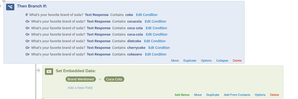Select the Coca-Cola field value
The width and height of the screenshot is (298, 99).
[114, 79]
